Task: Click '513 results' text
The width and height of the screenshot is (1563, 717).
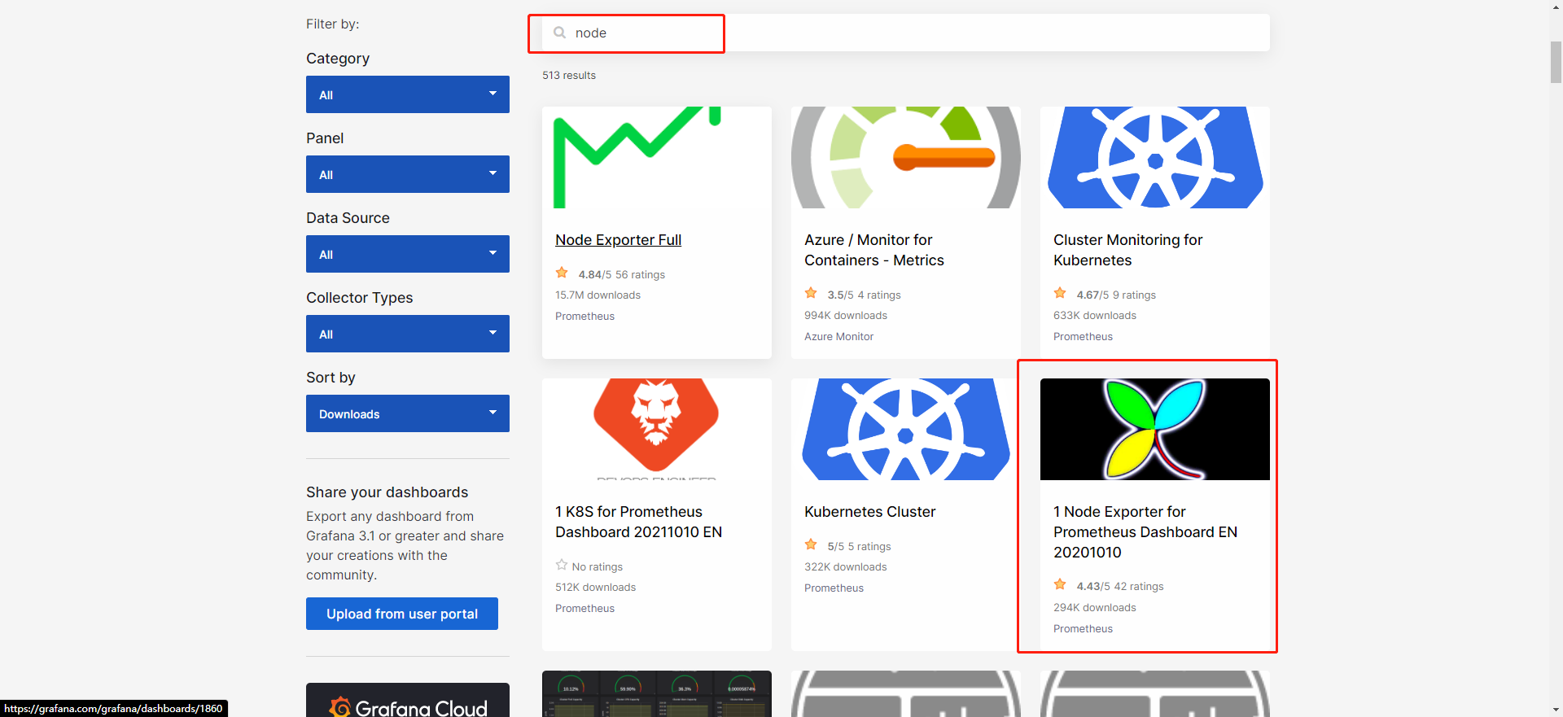Action: pyautogui.click(x=569, y=75)
